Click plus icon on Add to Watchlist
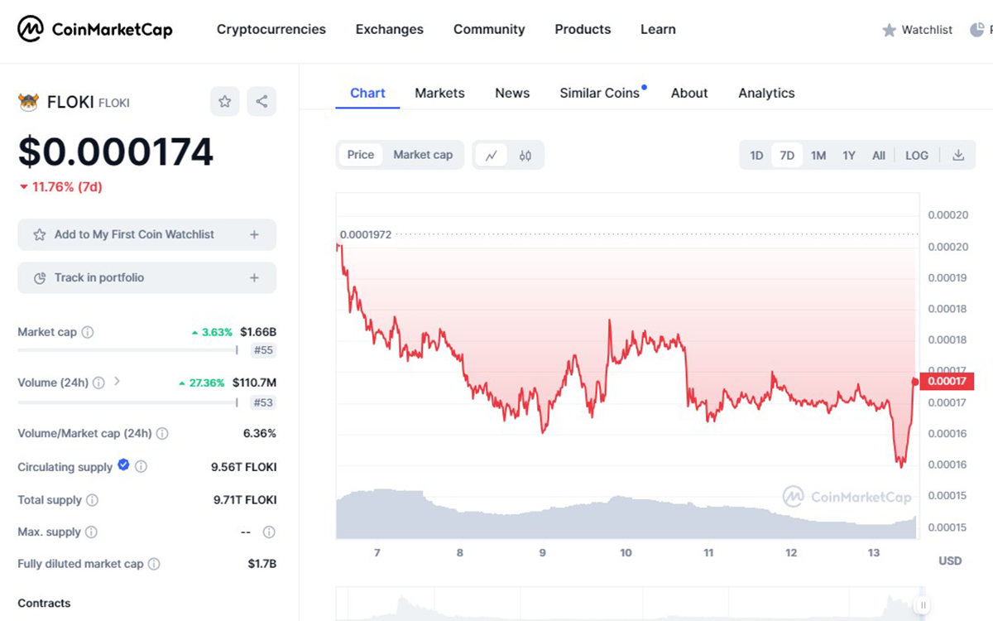Screen dimensions: 993x621 (x=254, y=234)
